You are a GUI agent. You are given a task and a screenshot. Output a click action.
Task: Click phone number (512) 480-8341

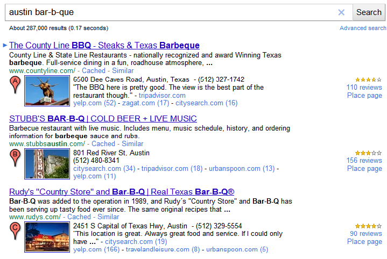tap(96, 161)
